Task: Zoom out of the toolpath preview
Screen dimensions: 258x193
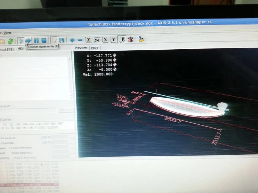Action: [x=80, y=40]
